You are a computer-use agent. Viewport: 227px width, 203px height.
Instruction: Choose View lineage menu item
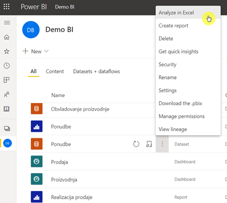(188, 129)
